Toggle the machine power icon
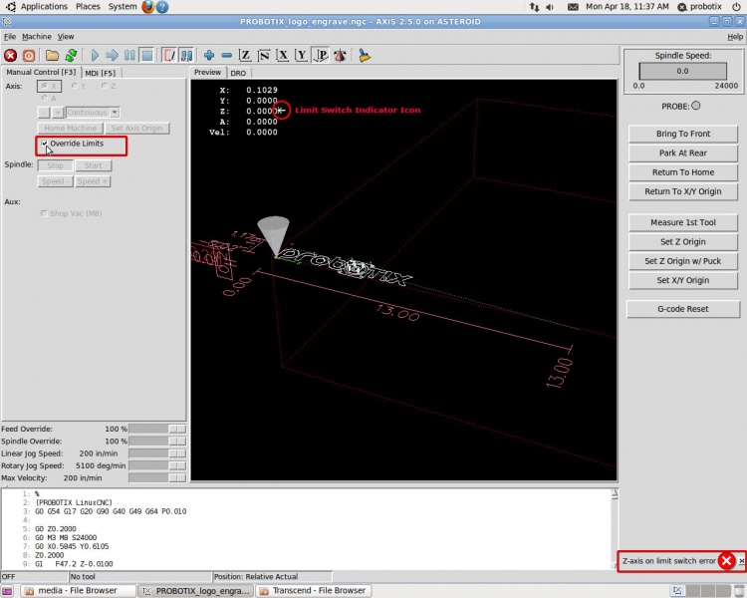The image size is (747, 598). [x=29, y=56]
